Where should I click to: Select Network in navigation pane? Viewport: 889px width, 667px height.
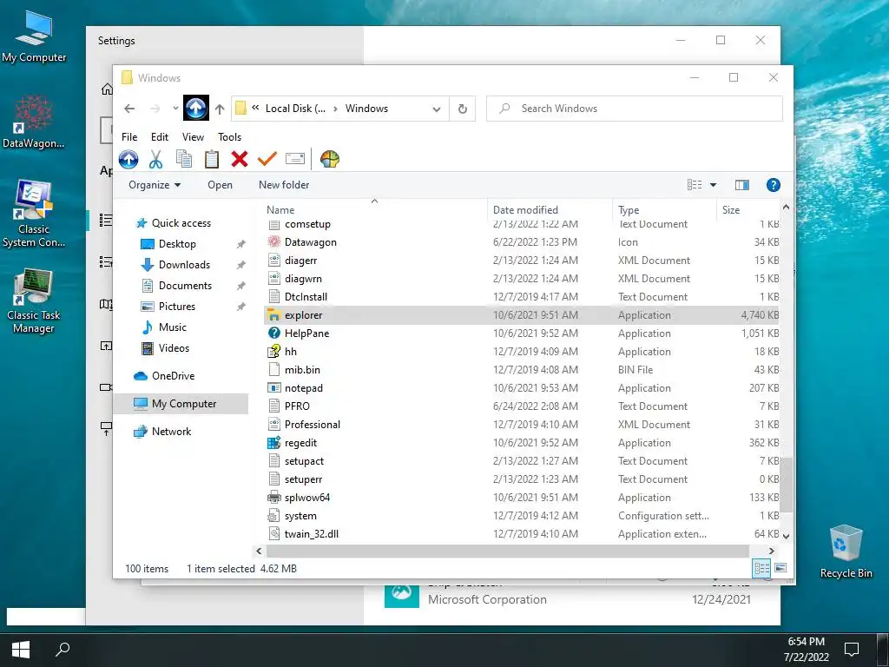[171, 432]
